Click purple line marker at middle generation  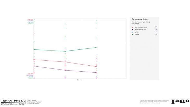click(65, 70)
